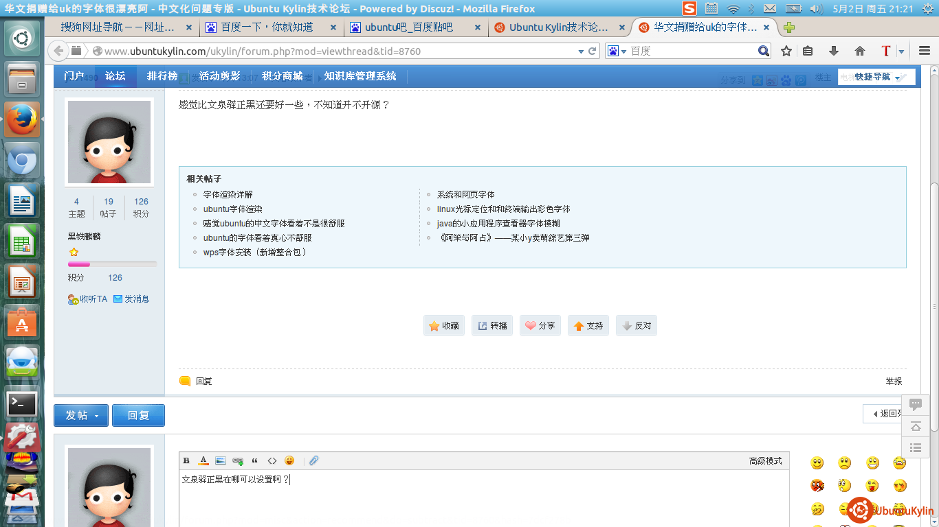Image resolution: width=939 pixels, height=527 pixels.
Task: Open the 字体渲染详解 related post link
Action: 228,195
